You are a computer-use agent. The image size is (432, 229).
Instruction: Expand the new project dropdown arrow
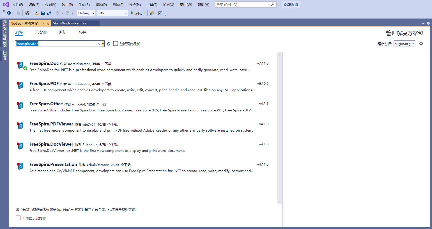pyautogui.click(x=32, y=13)
